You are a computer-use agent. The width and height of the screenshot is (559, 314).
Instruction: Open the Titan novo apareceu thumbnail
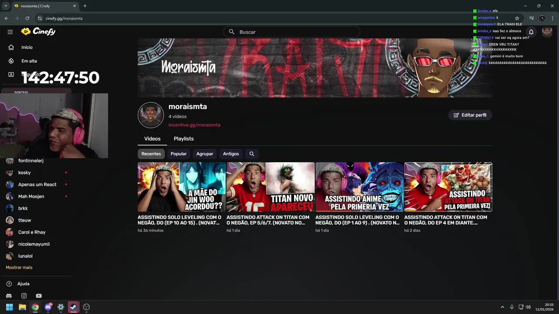[x=270, y=187]
